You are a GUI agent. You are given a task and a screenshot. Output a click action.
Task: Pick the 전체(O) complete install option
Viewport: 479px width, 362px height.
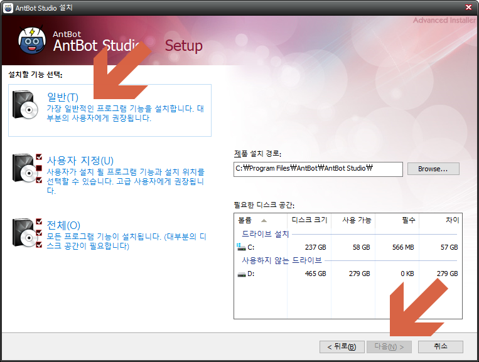110,233
